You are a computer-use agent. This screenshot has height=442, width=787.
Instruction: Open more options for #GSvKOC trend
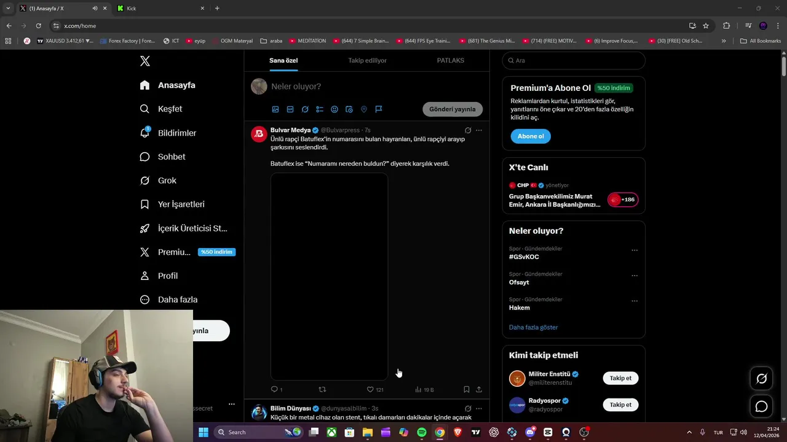click(x=635, y=250)
